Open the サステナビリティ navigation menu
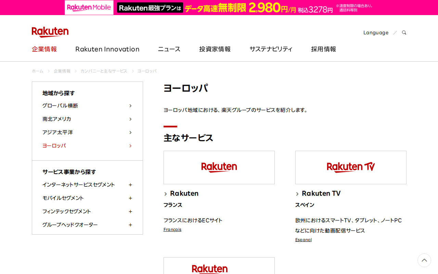The width and height of the screenshot is (438, 274). 271,49
